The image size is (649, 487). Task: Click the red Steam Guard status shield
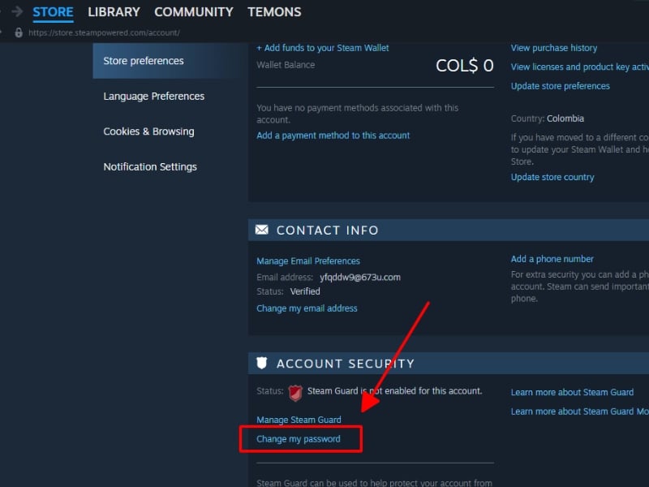tap(295, 392)
